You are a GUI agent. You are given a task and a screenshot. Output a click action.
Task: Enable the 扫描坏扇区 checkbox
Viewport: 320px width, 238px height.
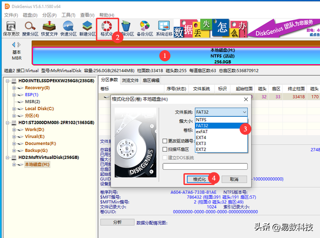click(x=165, y=149)
